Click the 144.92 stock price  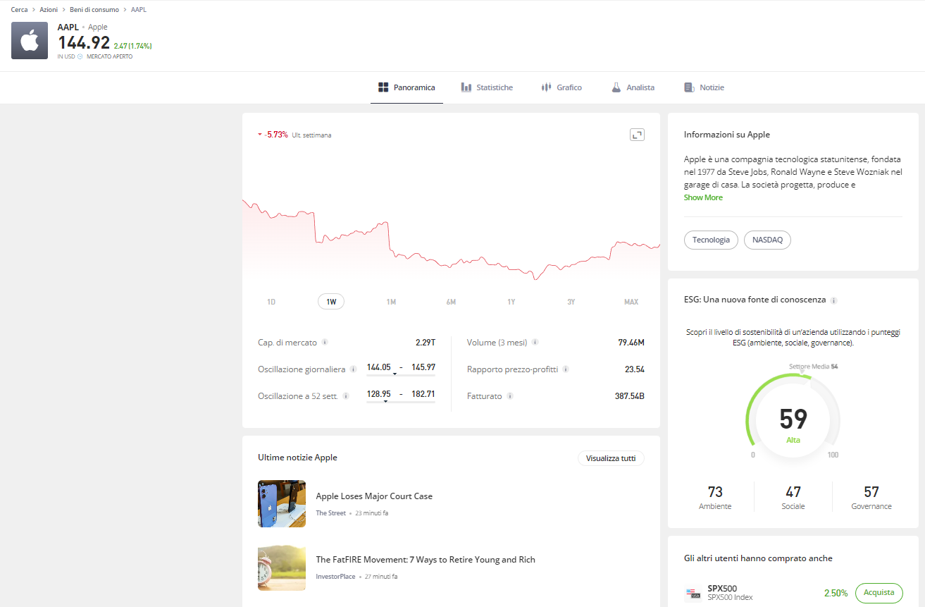tap(84, 44)
